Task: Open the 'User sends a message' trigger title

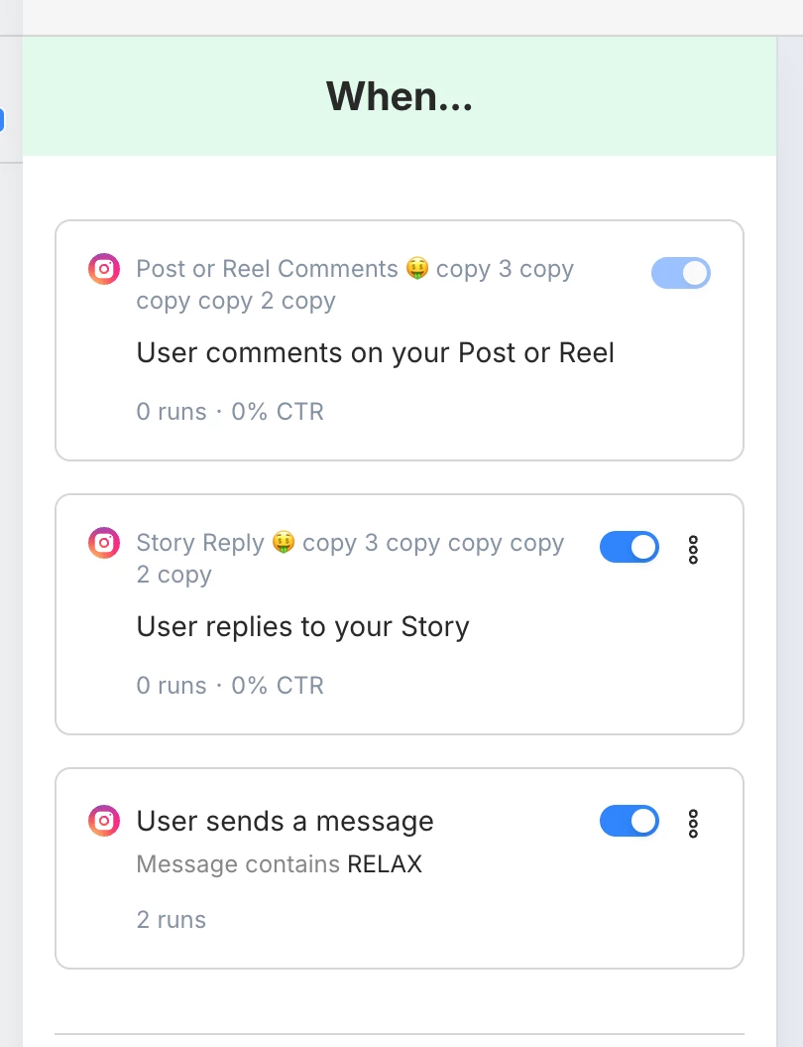Action: tap(285, 821)
